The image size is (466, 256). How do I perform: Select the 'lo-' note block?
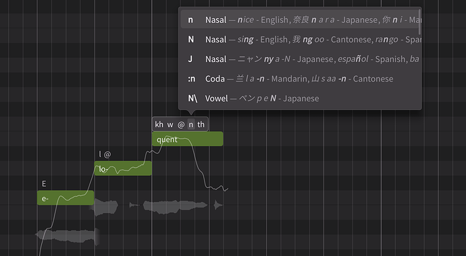[x=123, y=168]
